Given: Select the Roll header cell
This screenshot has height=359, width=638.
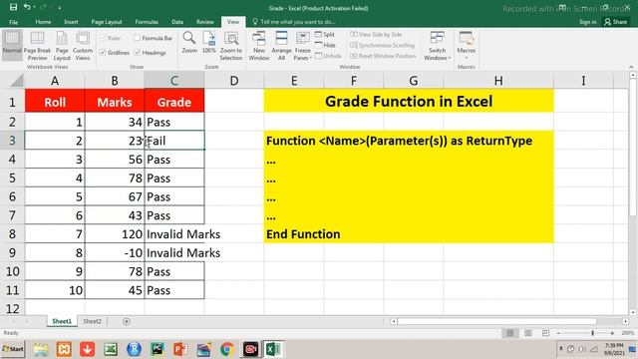Looking at the screenshot, I should (55, 102).
